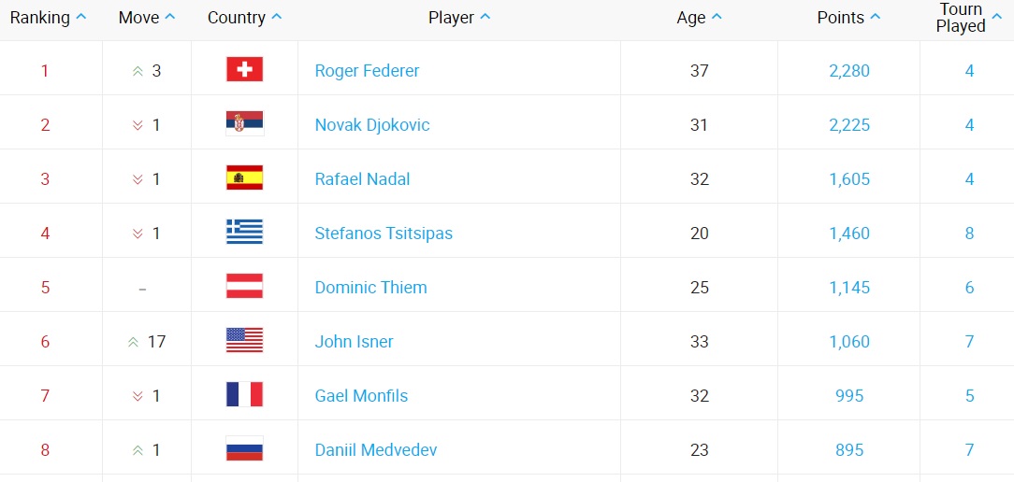
Task: Sort by Tourn Played column
Action: click(x=967, y=18)
